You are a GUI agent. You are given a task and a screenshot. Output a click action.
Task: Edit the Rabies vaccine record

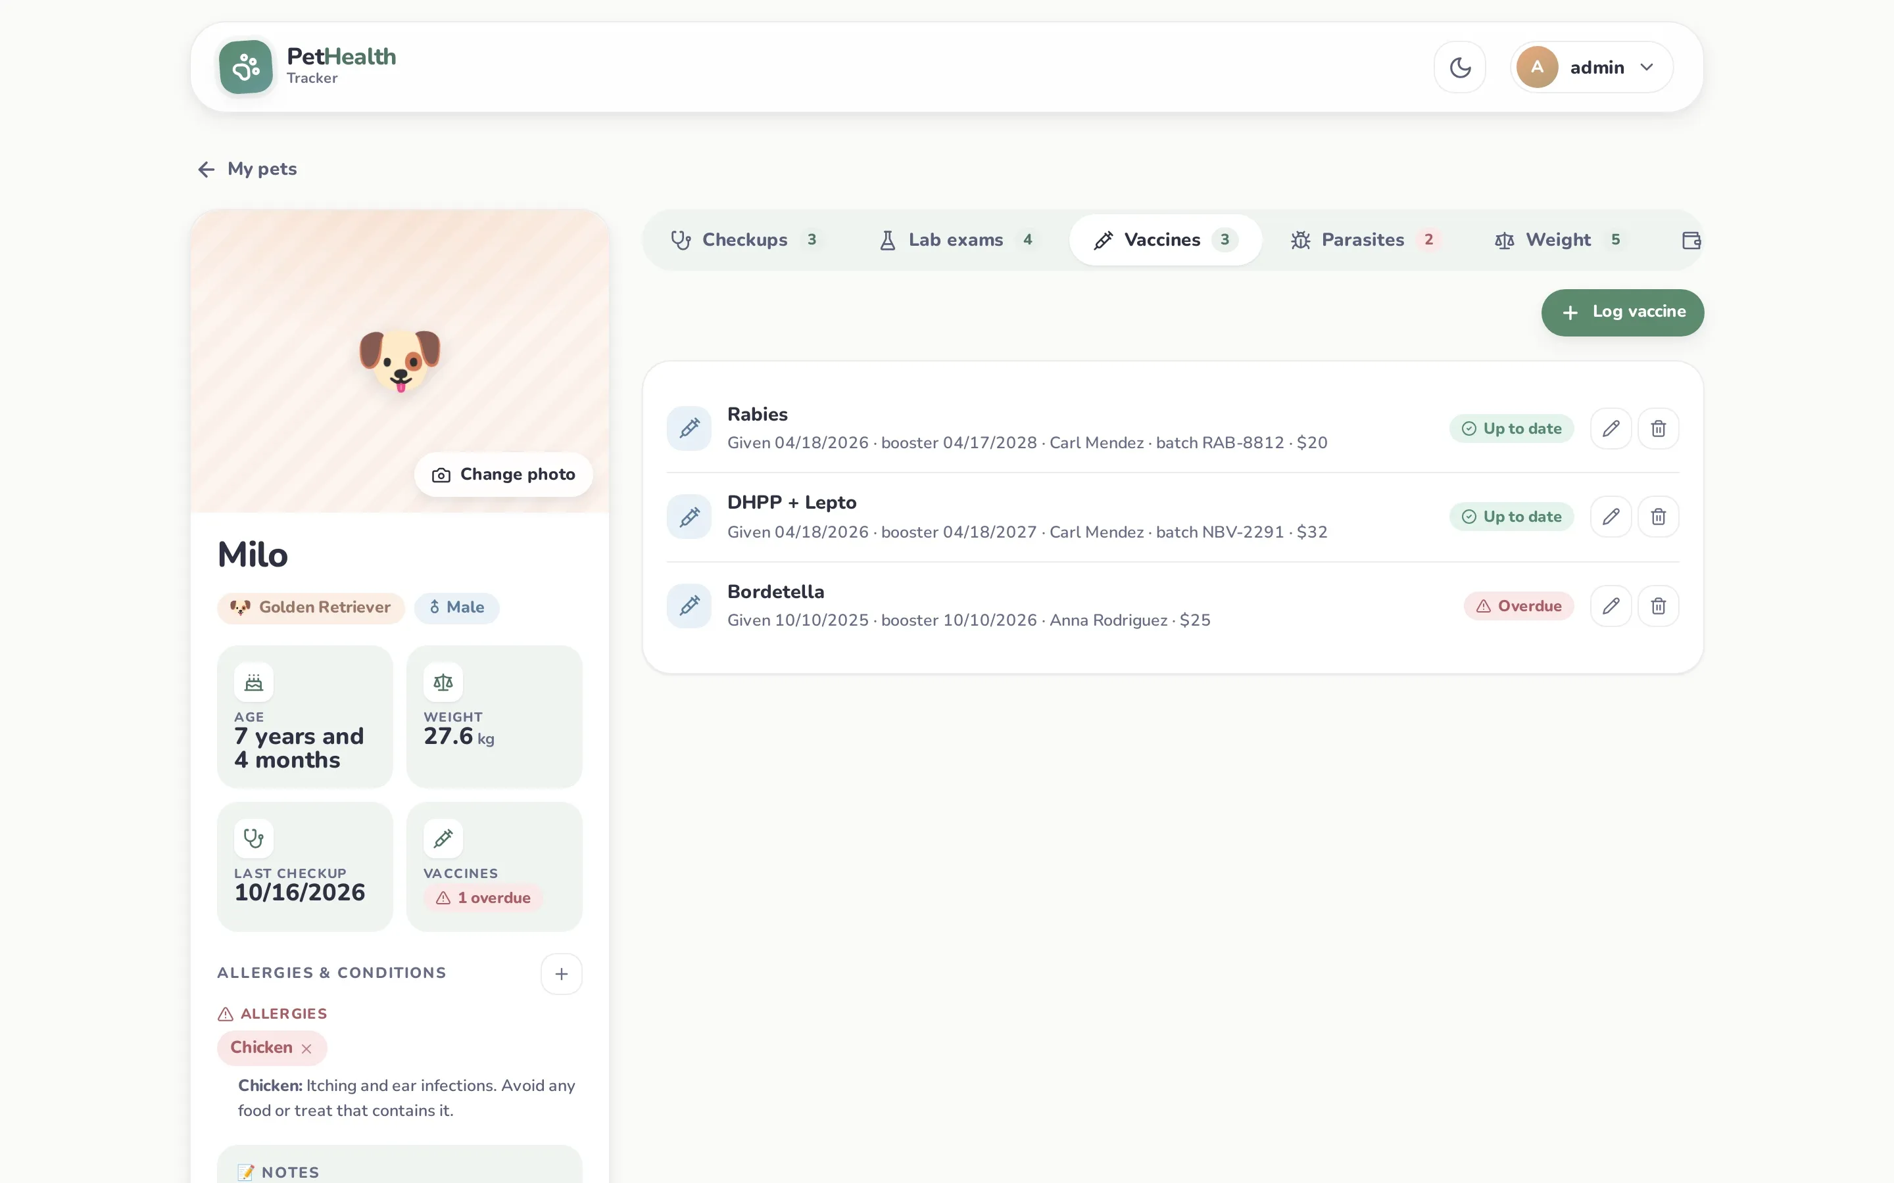(x=1611, y=429)
